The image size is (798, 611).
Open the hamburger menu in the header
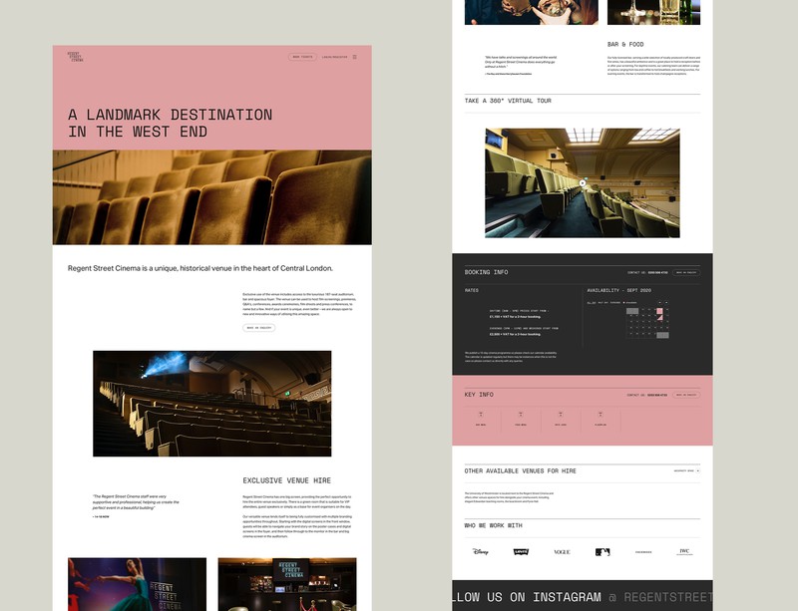354,58
